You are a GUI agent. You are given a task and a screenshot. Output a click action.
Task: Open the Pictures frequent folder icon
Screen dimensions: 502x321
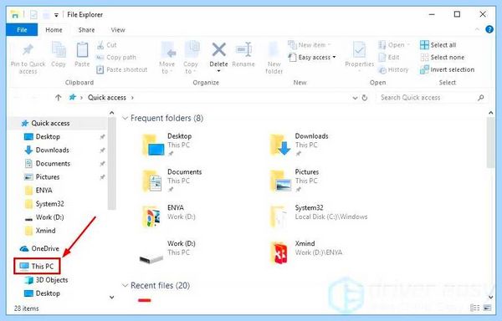pyautogui.click(x=280, y=181)
